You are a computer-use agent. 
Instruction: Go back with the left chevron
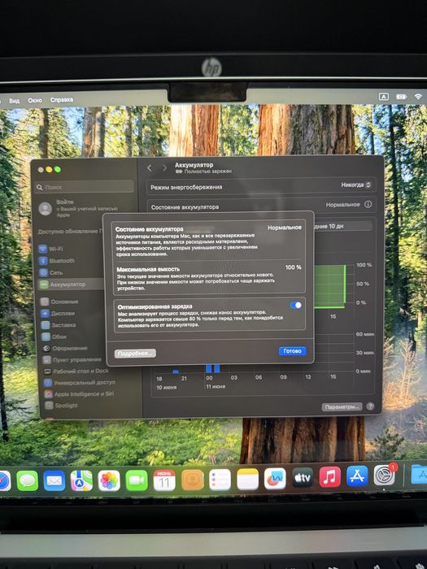pos(150,168)
